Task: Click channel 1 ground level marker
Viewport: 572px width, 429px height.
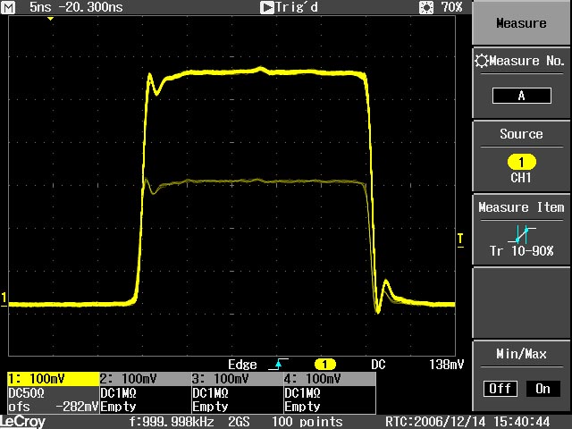Action: pos(4,298)
